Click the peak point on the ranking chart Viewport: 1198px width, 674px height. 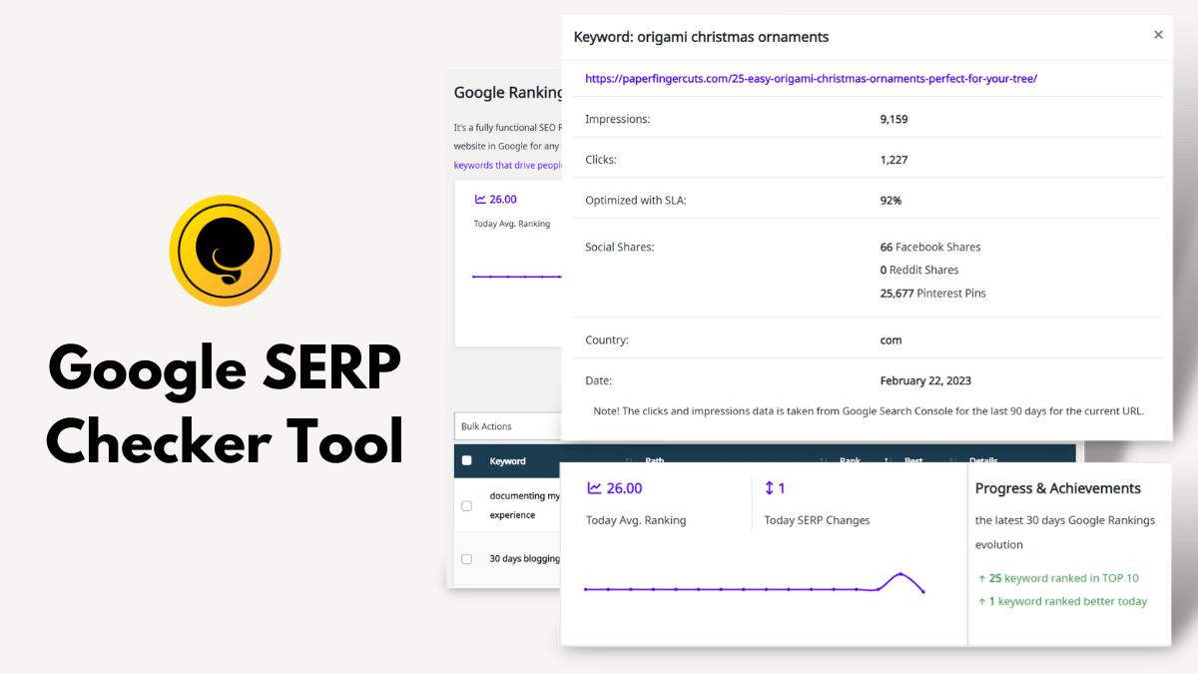click(900, 574)
